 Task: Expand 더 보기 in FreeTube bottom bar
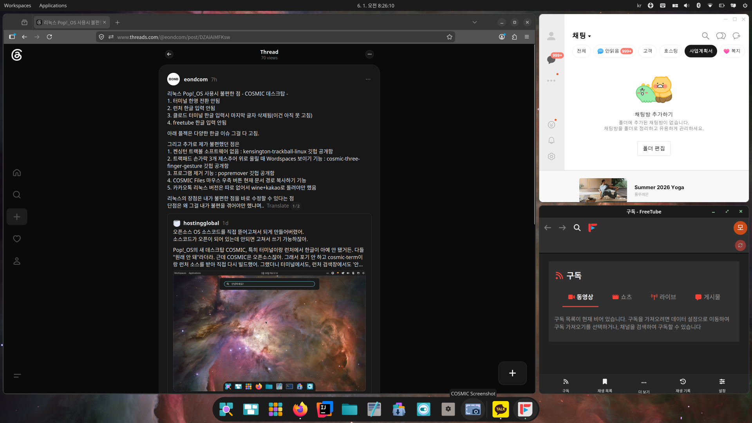pyautogui.click(x=644, y=386)
